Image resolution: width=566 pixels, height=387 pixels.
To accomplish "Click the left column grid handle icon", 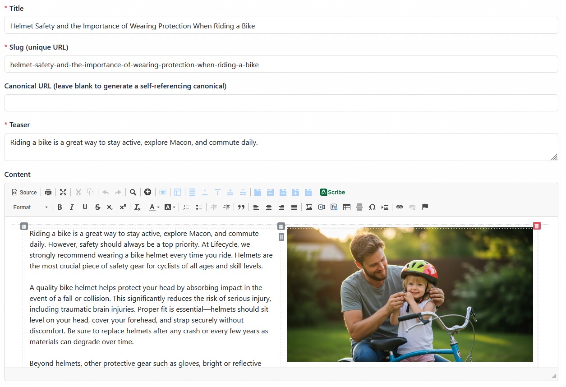I will coord(24,226).
